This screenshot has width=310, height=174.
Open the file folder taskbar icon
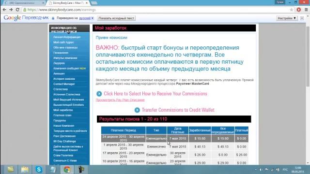(25, 170)
